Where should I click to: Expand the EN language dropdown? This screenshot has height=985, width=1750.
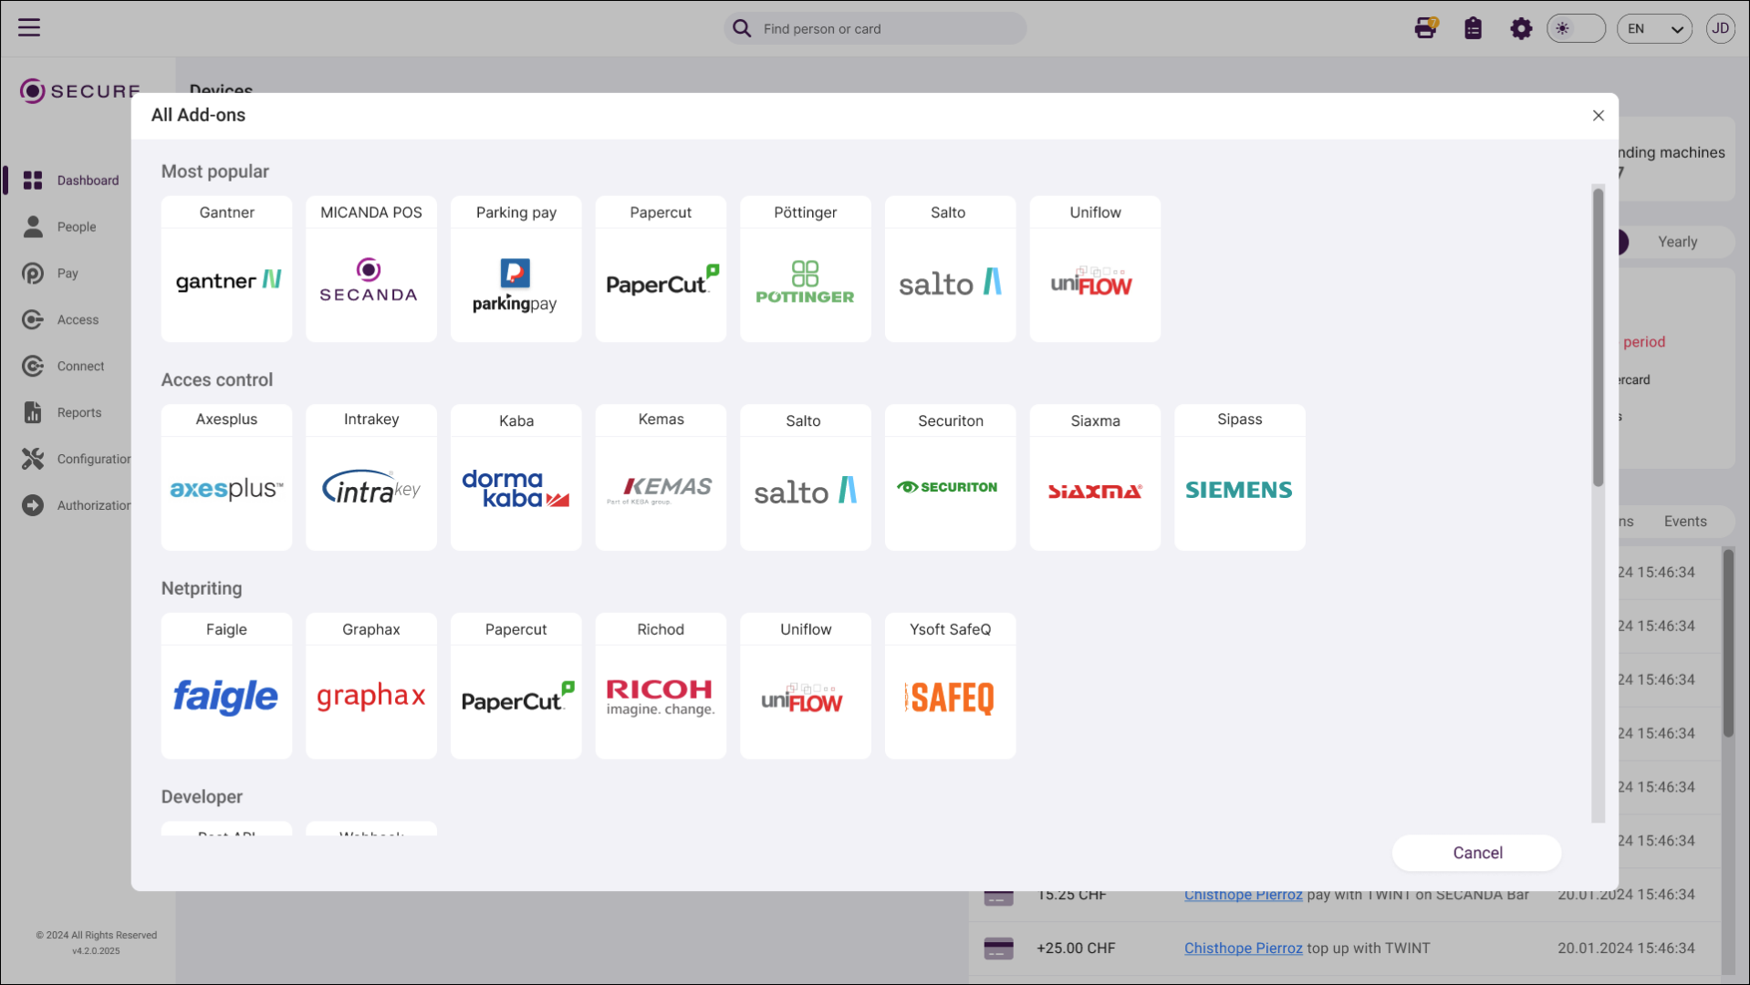pyautogui.click(x=1654, y=28)
